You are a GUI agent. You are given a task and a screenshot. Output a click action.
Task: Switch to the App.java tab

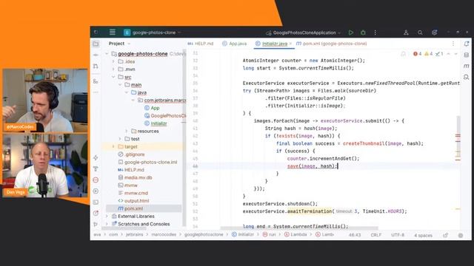pyautogui.click(x=235, y=44)
